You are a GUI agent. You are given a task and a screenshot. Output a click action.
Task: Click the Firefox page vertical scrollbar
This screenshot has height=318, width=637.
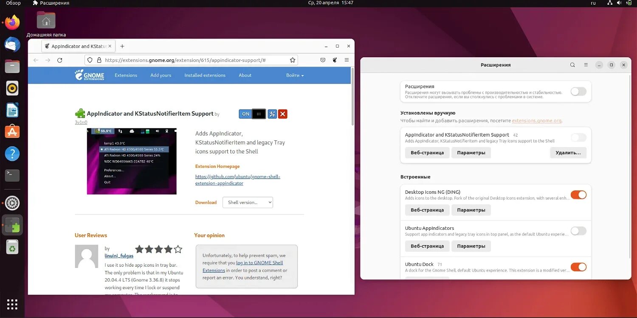tap(352, 96)
